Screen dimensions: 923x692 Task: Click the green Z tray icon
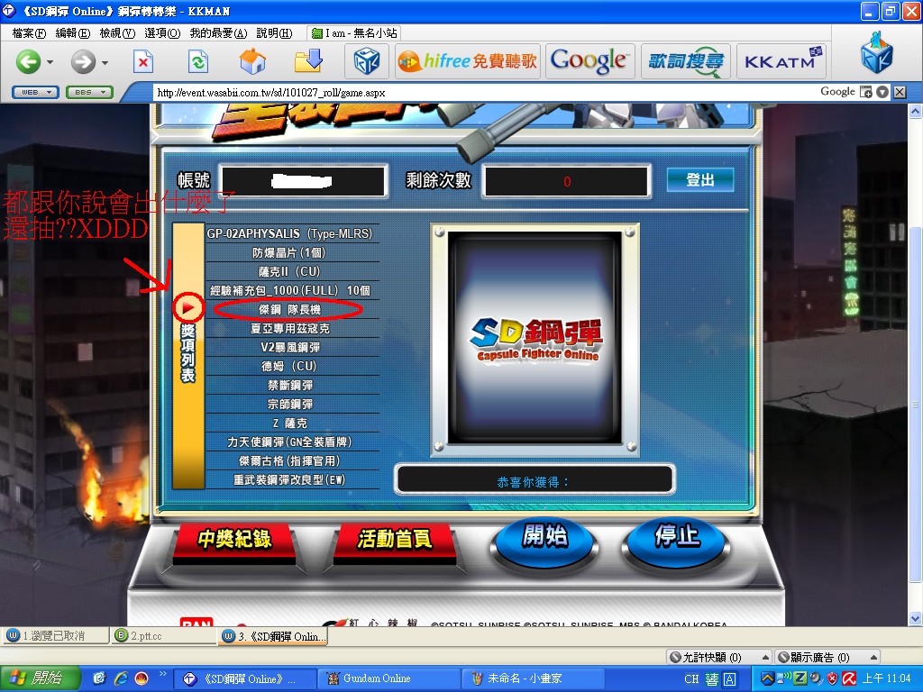point(800,678)
